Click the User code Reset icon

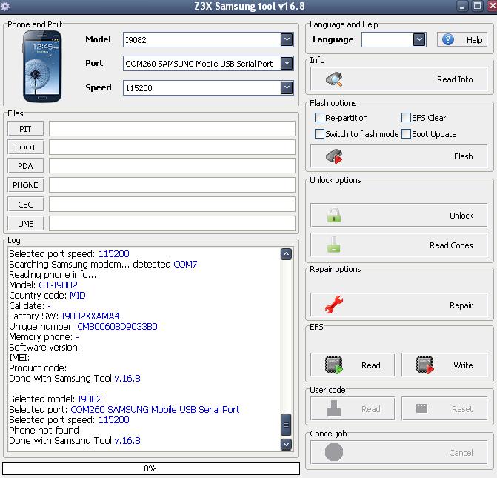click(421, 408)
